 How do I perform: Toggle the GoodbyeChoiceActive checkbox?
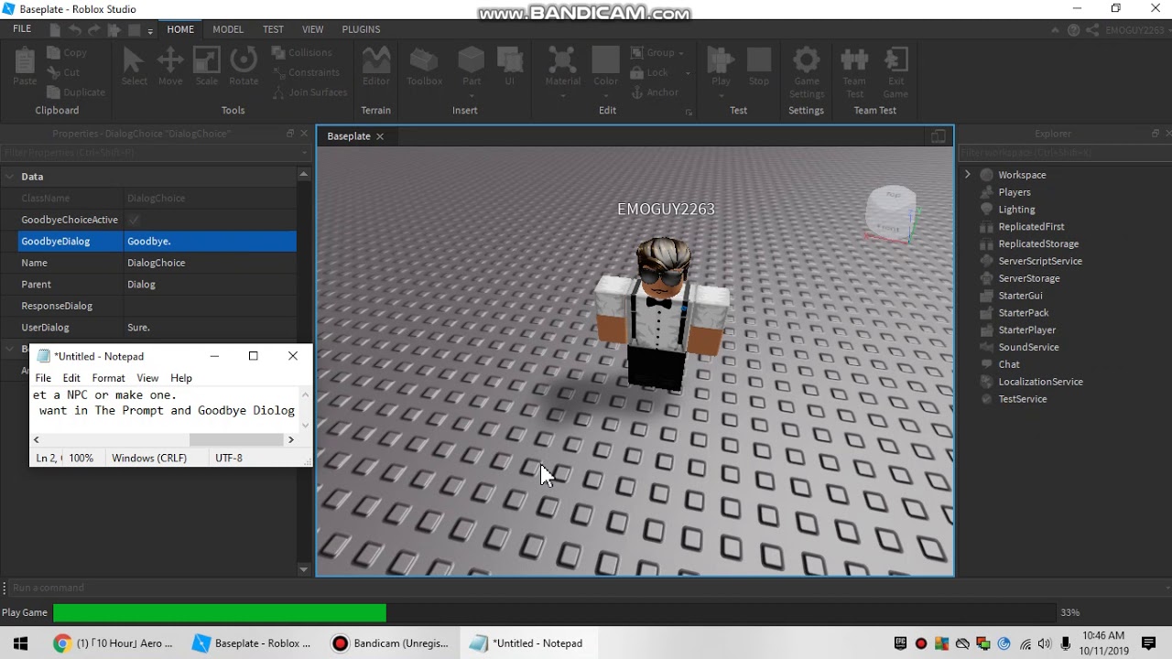tap(134, 220)
